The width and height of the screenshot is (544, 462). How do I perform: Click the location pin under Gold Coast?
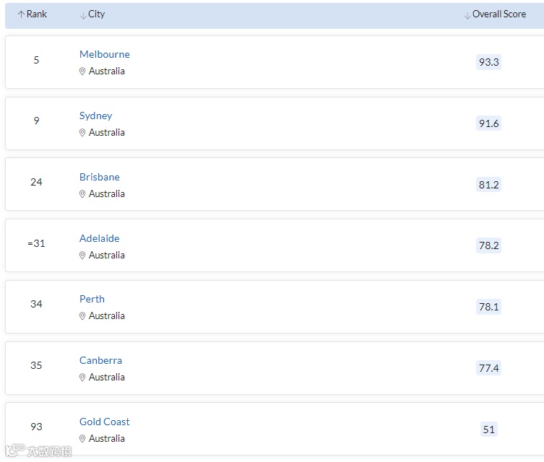click(x=82, y=439)
